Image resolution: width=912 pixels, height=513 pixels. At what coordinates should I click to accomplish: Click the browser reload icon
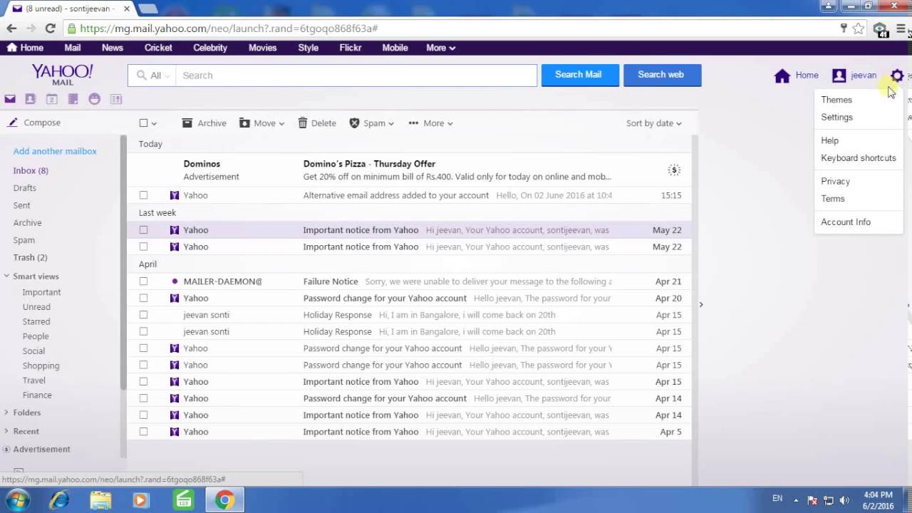(x=50, y=28)
